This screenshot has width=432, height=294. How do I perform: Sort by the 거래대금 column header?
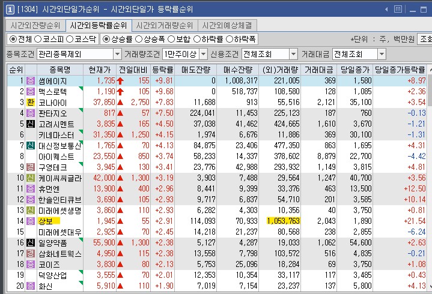tap(319, 70)
